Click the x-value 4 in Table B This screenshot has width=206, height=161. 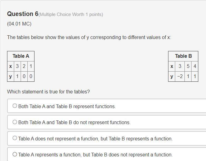[x=195, y=66]
